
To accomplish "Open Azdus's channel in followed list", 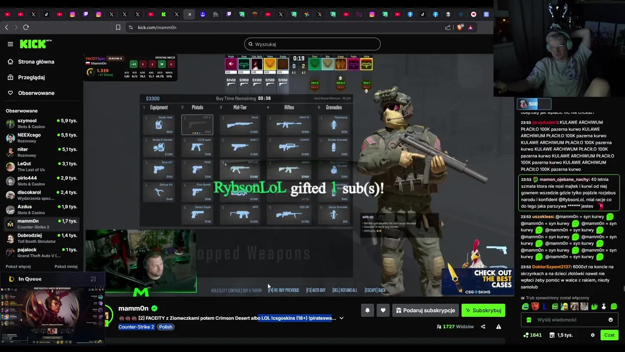I will click(x=42, y=209).
